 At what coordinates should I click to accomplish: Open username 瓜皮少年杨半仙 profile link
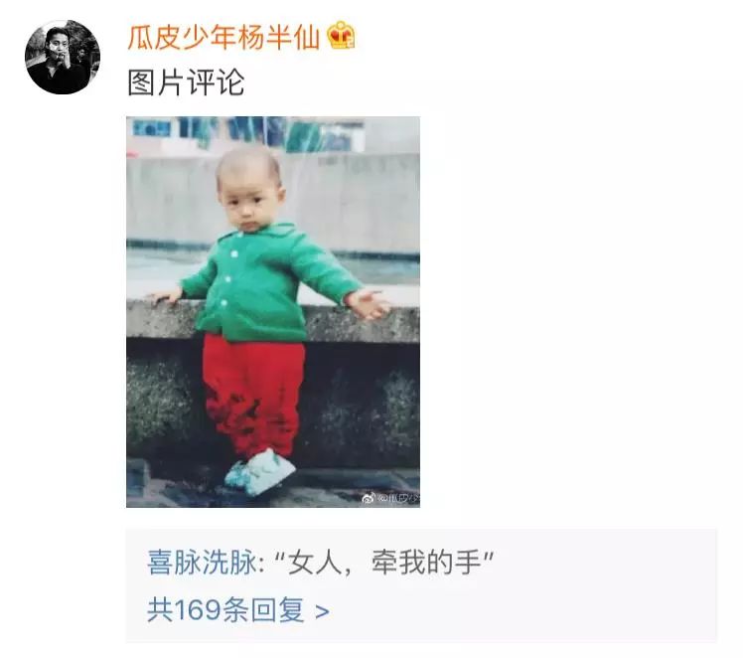(x=224, y=37)
